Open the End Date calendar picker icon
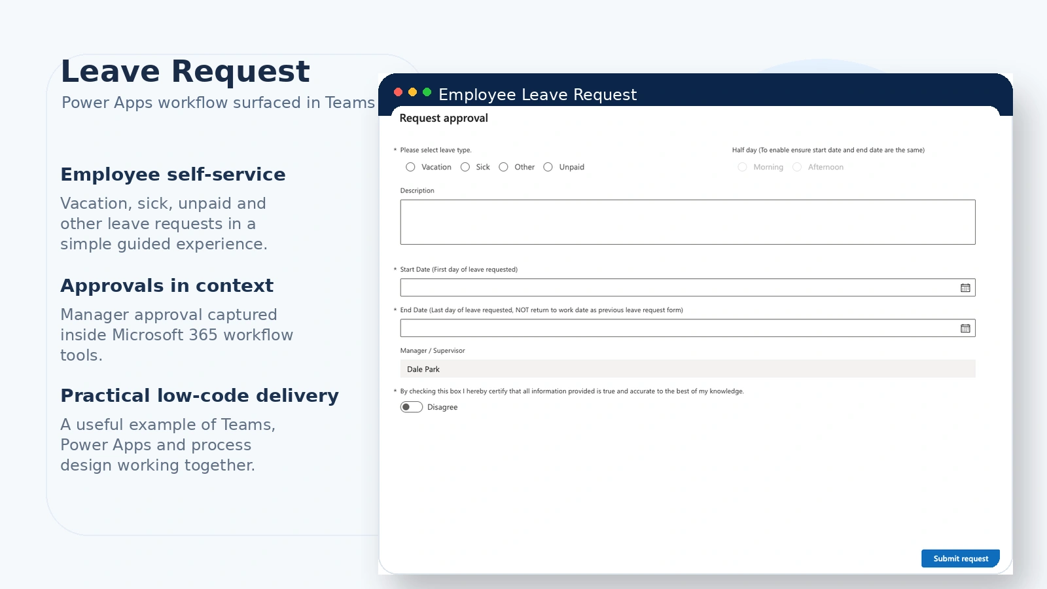The height and width of the screenshot is (589, 1047). click(965, 329)
